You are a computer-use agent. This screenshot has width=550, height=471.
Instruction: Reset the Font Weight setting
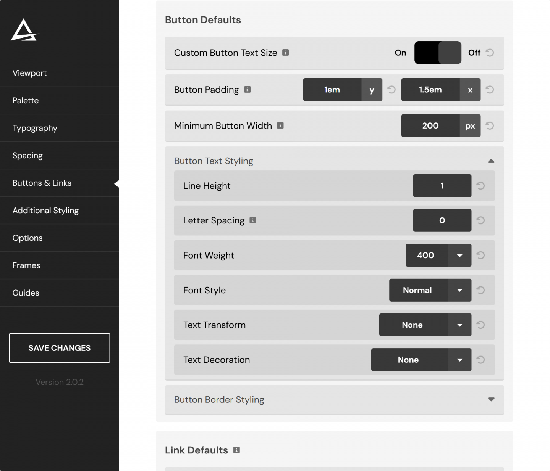[x=480, y=255]
